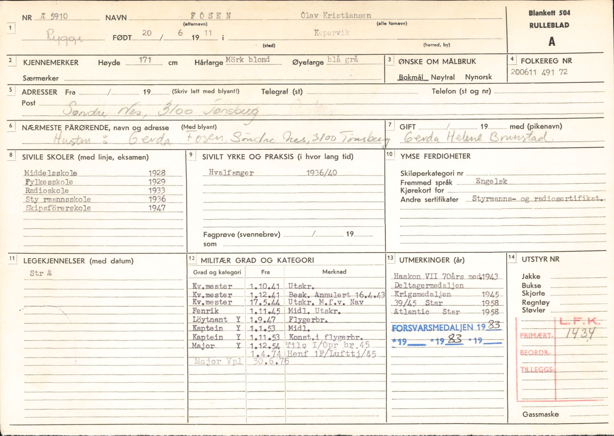Screen dimensions: 614x436
Task: Click the Haakon VII 70års med. 1943 award
Action: 446,276
